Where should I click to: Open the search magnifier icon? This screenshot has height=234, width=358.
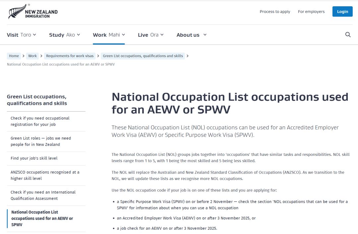tap(348, 35)
